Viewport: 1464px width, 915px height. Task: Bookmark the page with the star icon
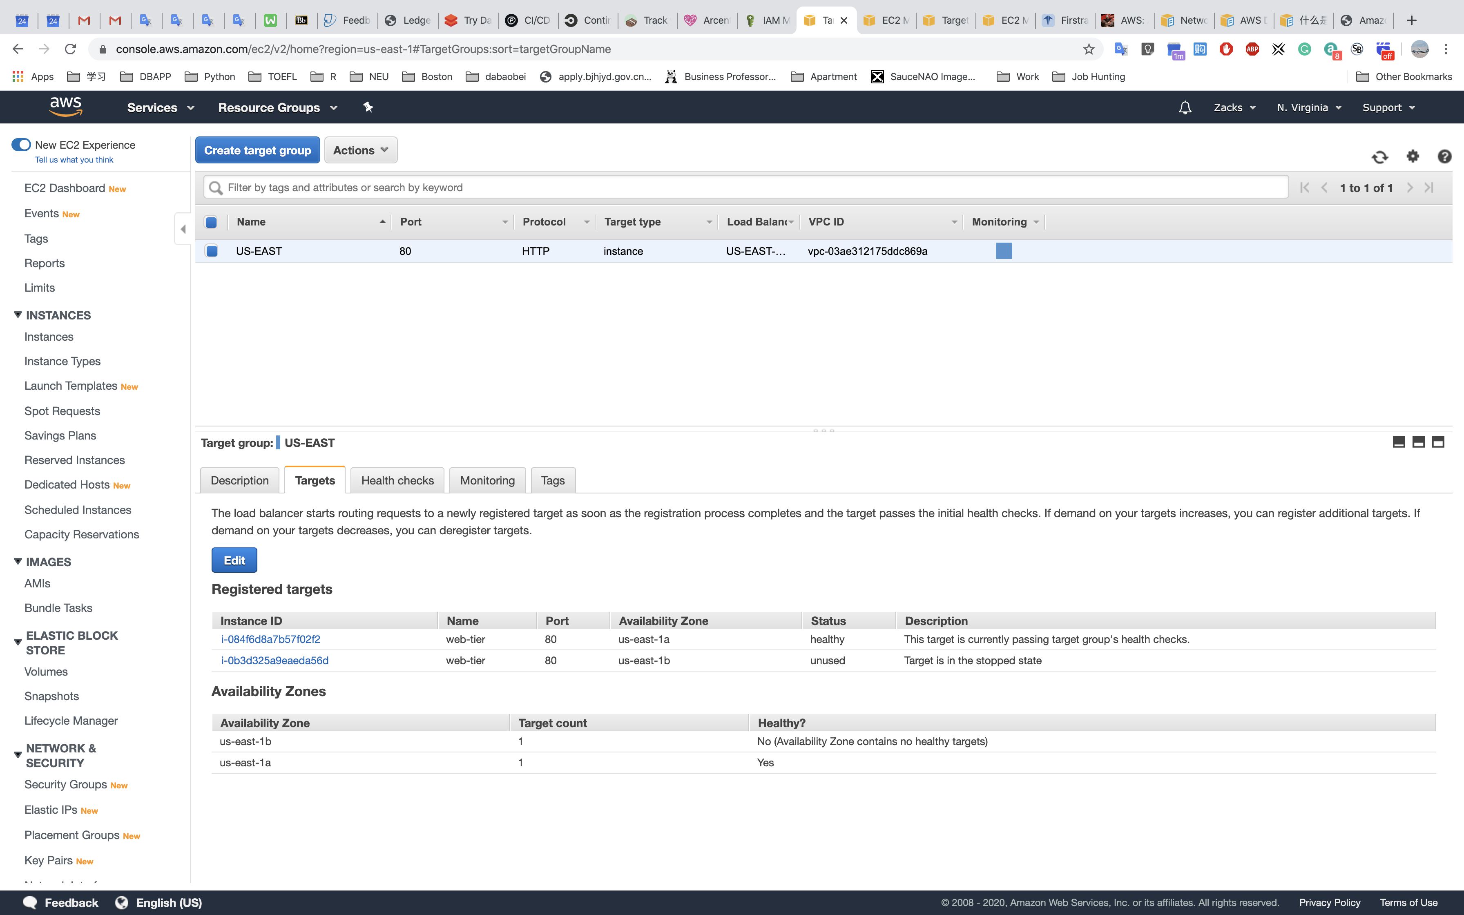coord(1088,49)
